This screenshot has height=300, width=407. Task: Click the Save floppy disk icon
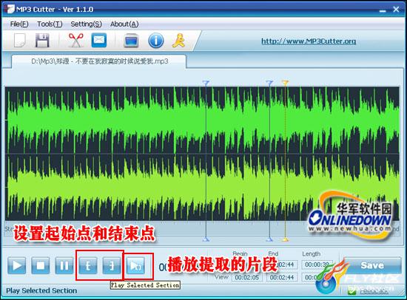42,41
